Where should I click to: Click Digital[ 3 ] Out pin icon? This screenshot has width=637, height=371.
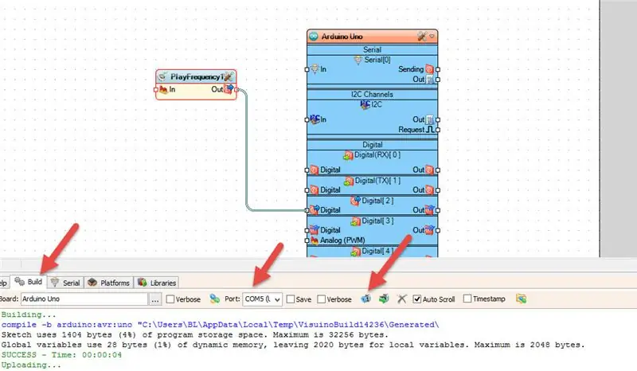(429, 230)
